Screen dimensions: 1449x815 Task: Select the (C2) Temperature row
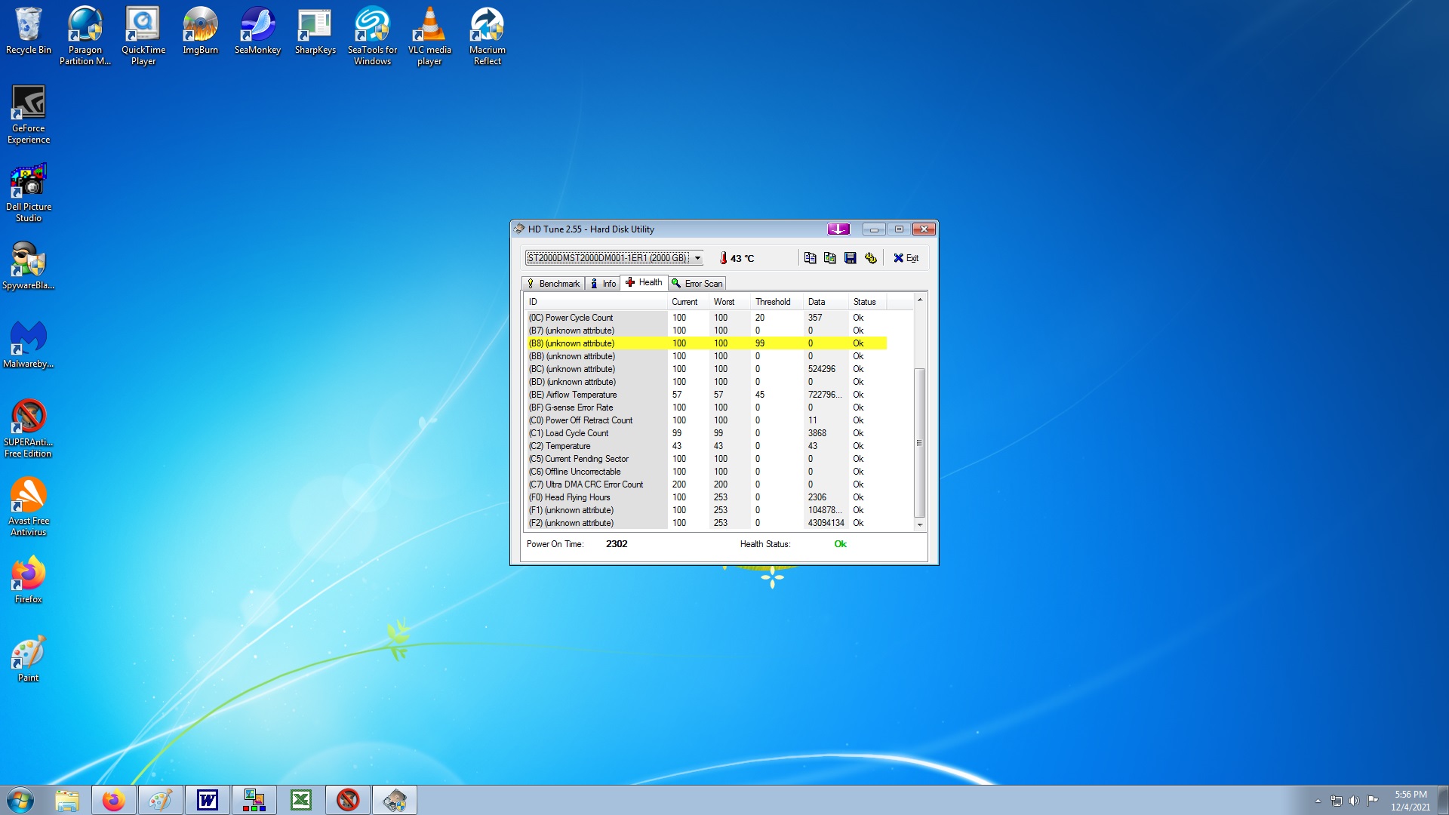[706, 446]
